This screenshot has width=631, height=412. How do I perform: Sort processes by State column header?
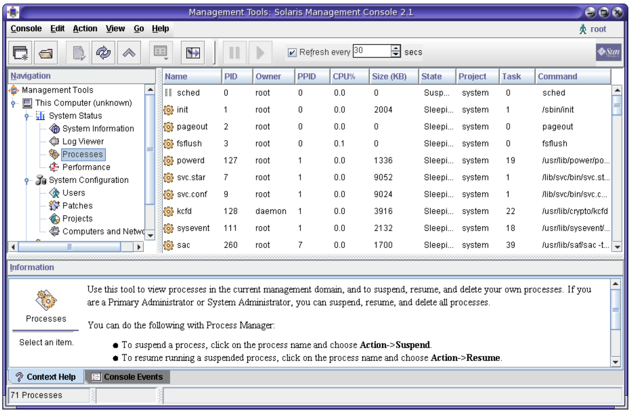[x=437, y=76]
